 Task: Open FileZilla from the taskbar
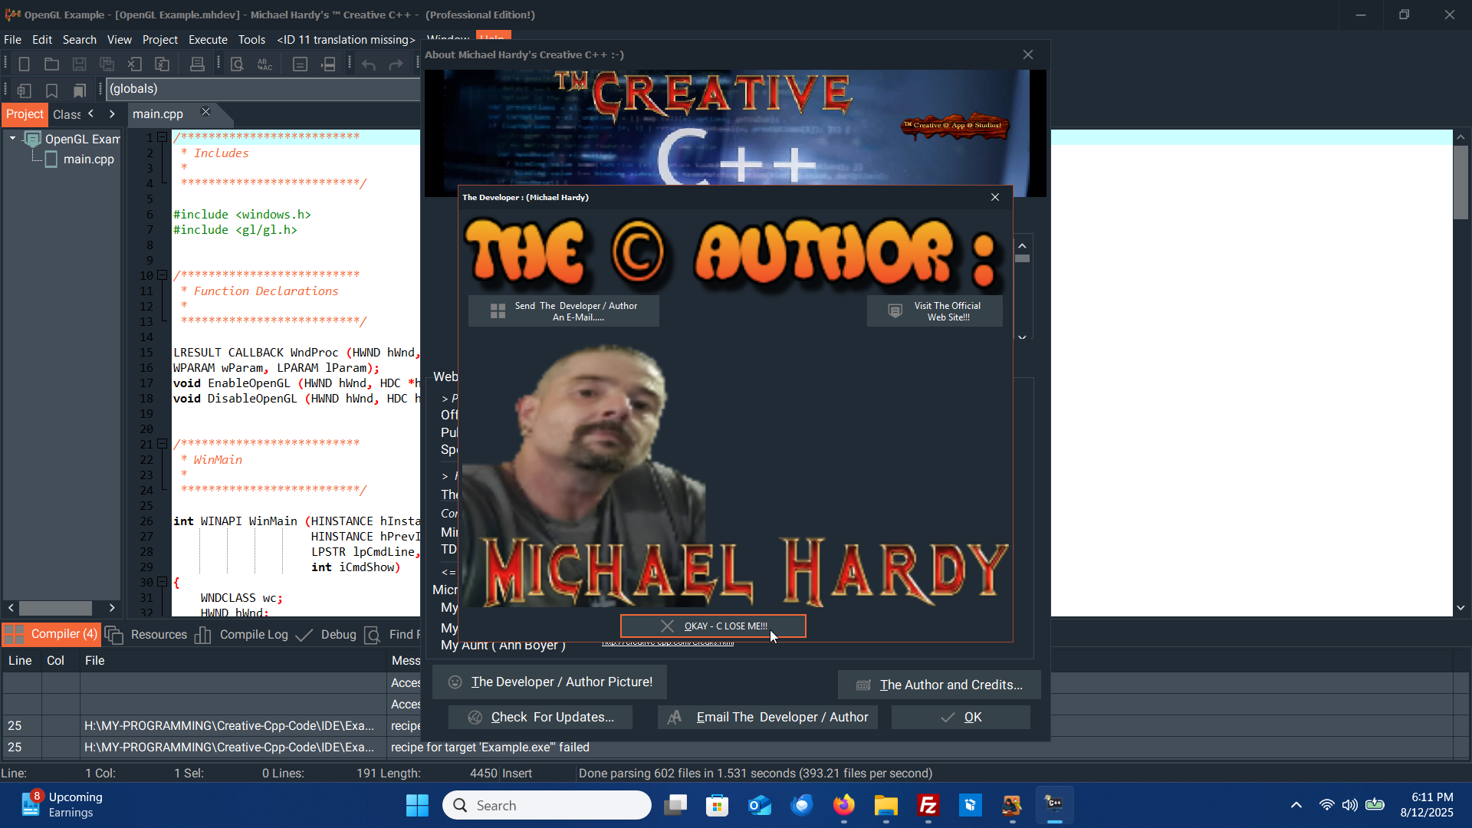(928, 805)
